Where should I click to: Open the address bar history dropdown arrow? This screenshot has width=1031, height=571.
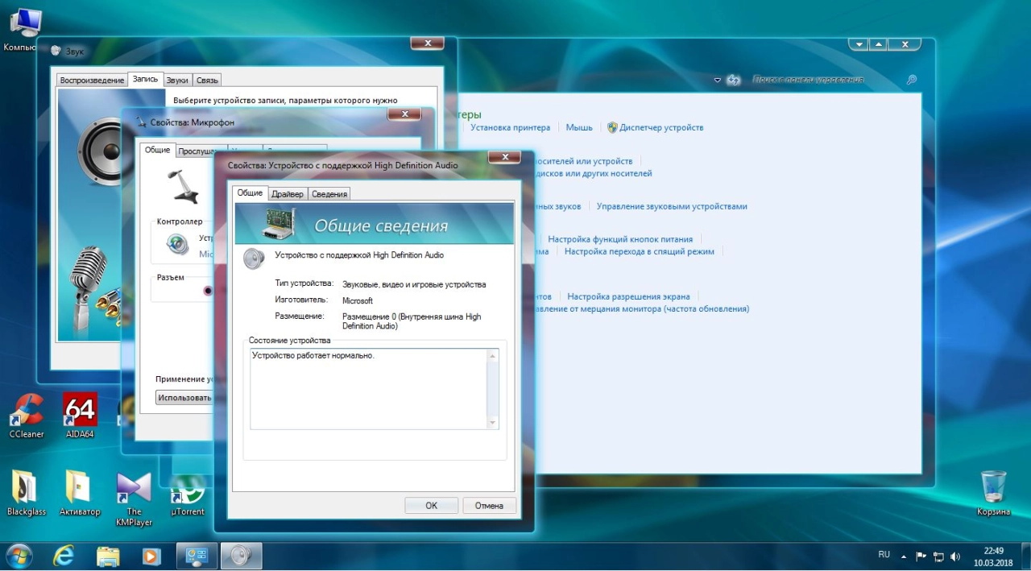718,80
